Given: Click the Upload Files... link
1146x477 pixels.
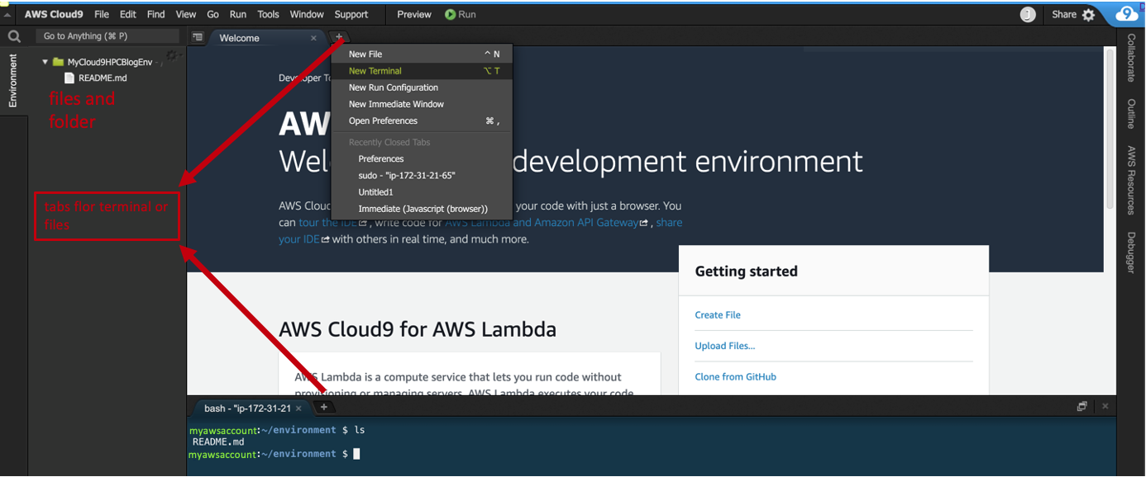Looking at the screenshot, I should pyautogui.click(x=725, y=346).
